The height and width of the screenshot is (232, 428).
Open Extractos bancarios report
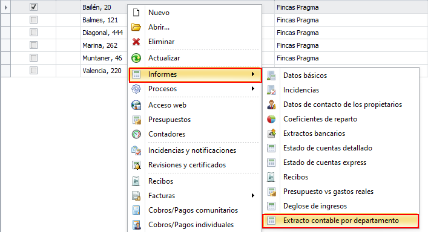[x=314, y=134]
